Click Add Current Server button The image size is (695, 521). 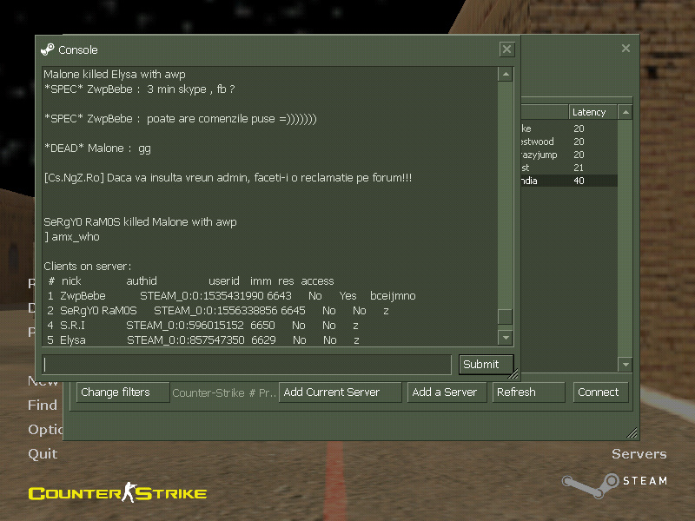pos(341,392)
